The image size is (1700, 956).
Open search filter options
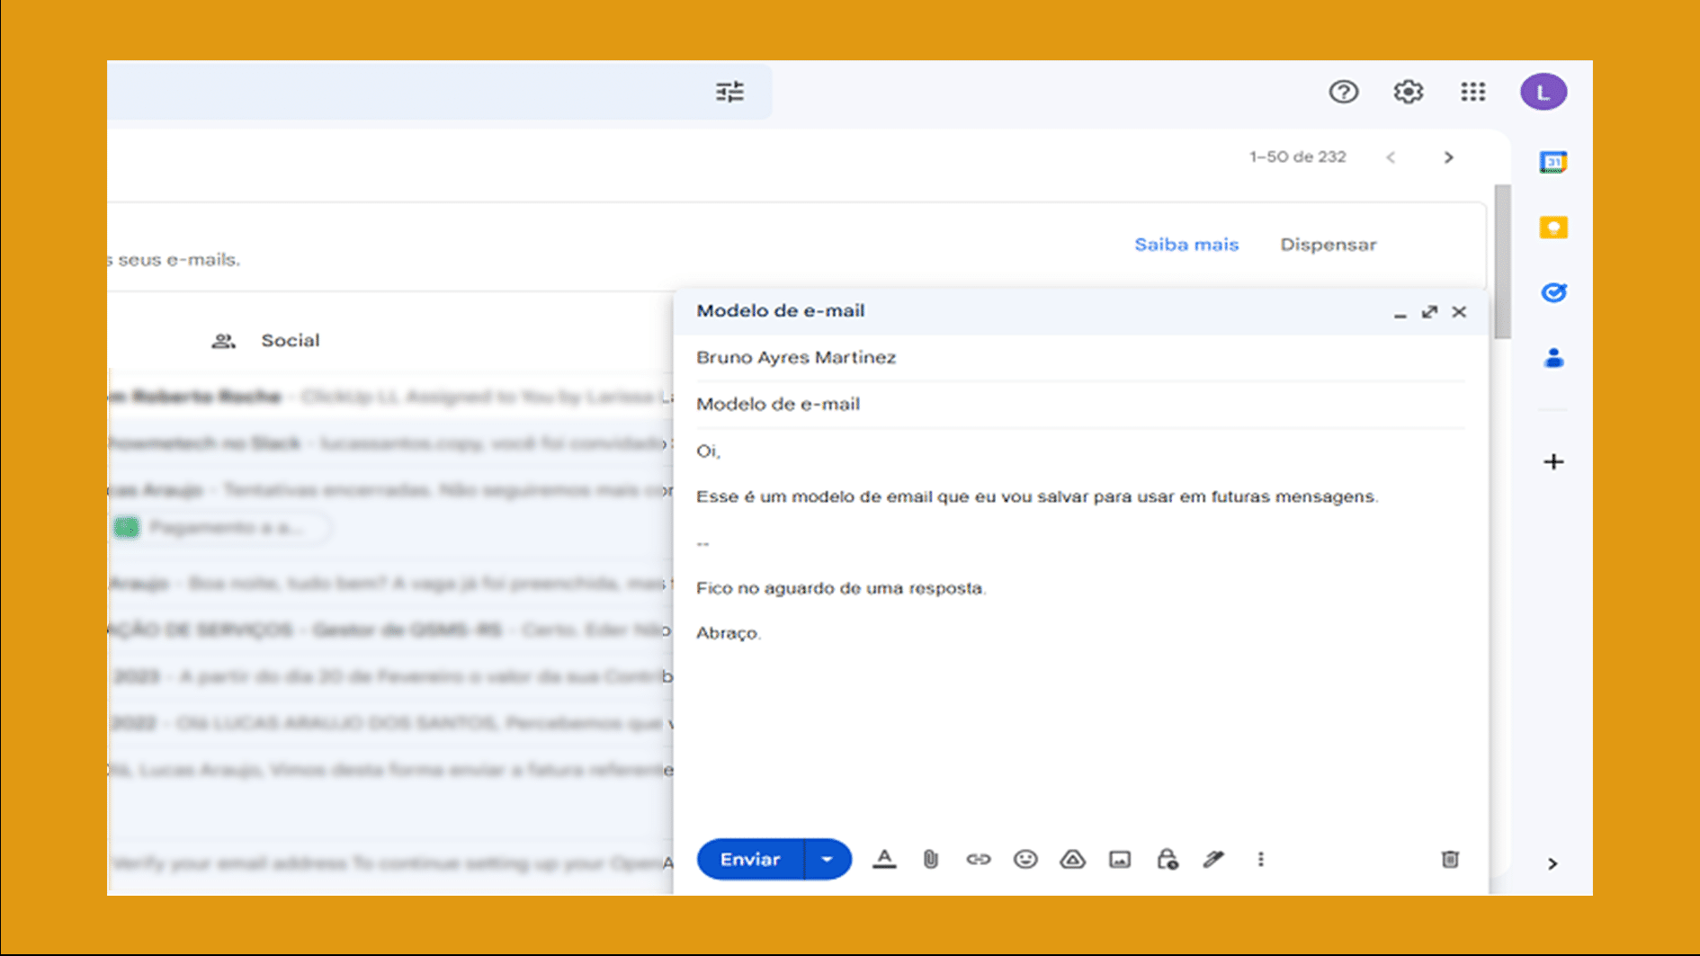pyautogui.click(x=730, y=91)
